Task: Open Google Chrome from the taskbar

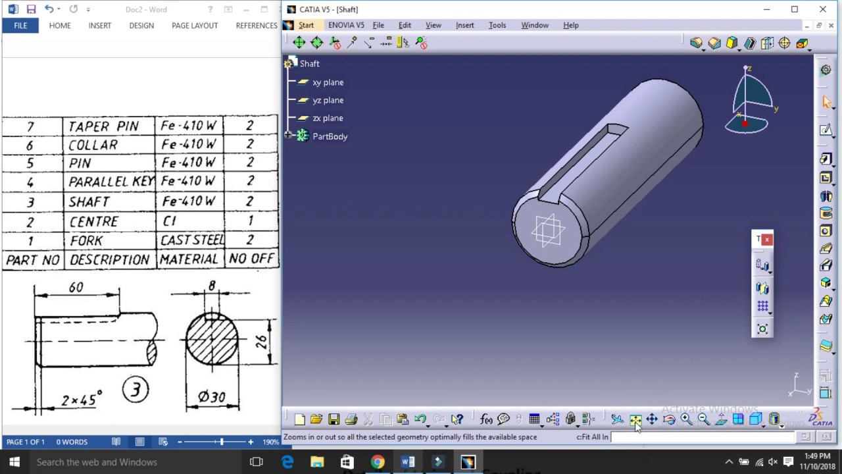Action: pos(377,462)
